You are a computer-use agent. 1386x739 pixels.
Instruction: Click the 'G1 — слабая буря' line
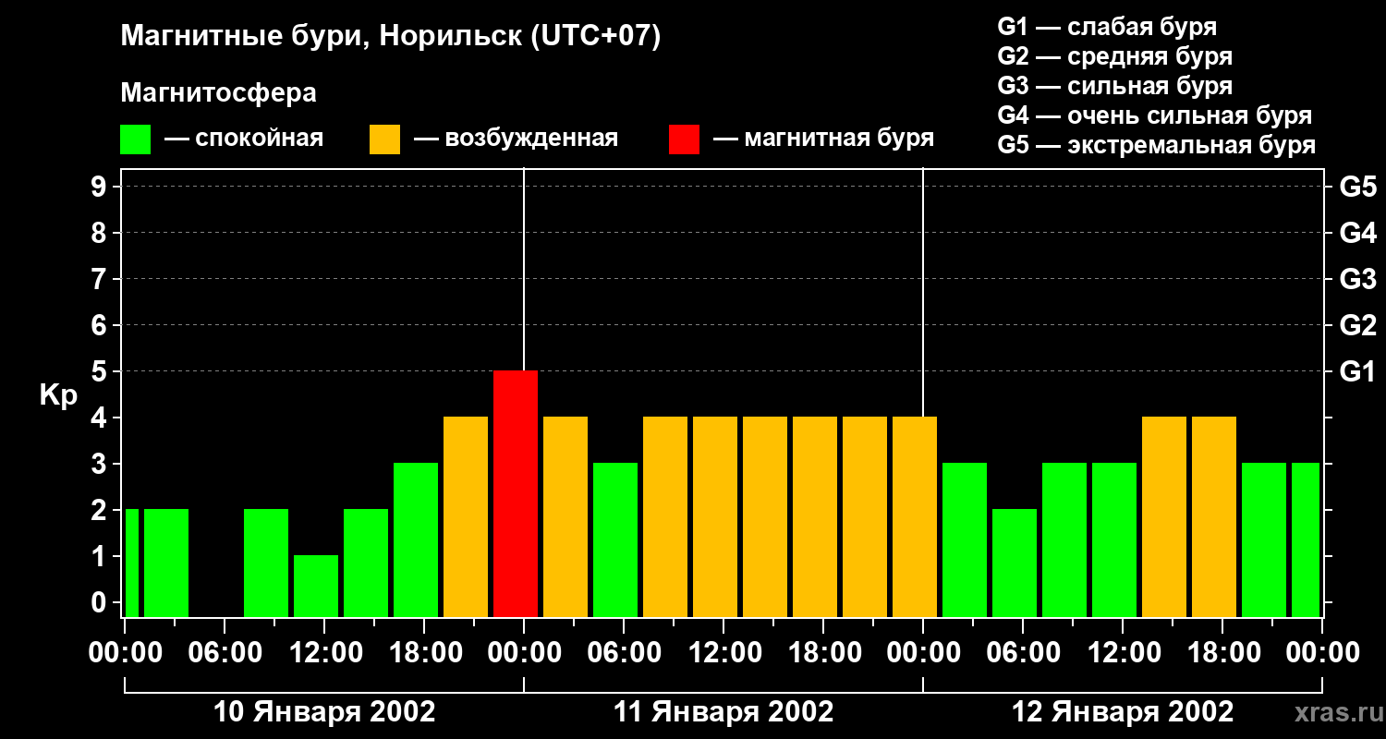click(x=1107, y=27)
